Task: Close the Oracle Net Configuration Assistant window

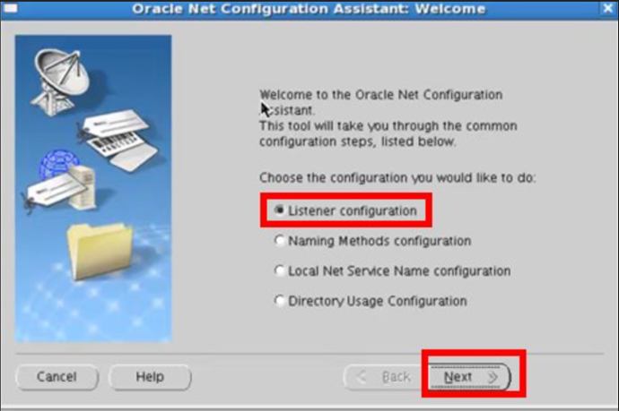Action: pos(607,8)
